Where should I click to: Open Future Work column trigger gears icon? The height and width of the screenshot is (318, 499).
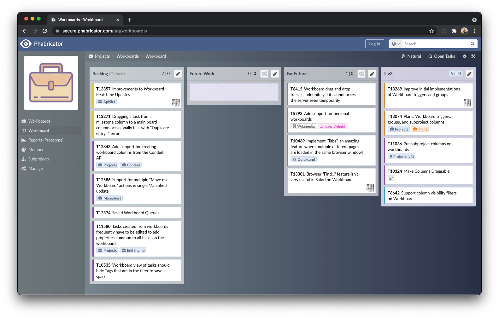coord(264,74)
